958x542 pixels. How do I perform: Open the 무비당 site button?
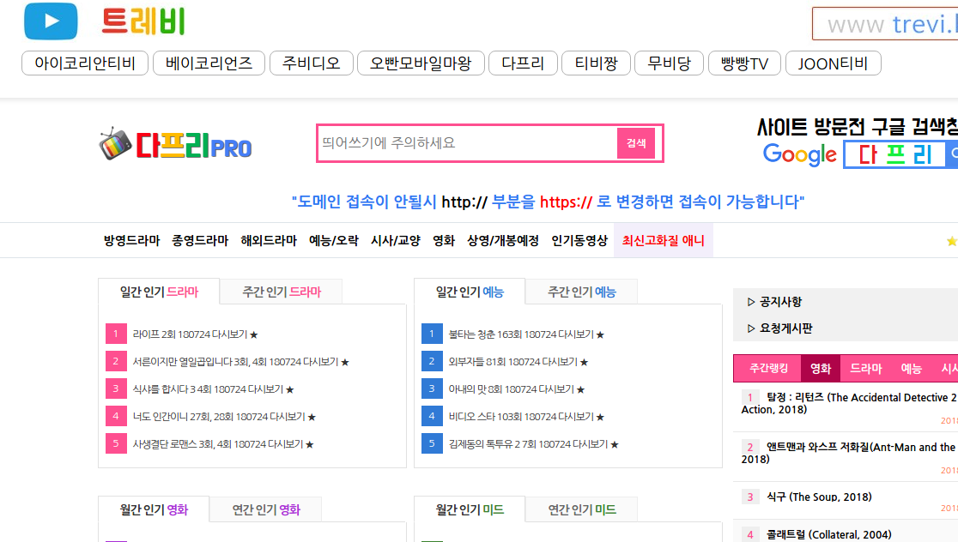click(x=669, y=63)
